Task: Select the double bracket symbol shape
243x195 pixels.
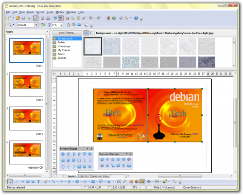Action: pos(79,160)
